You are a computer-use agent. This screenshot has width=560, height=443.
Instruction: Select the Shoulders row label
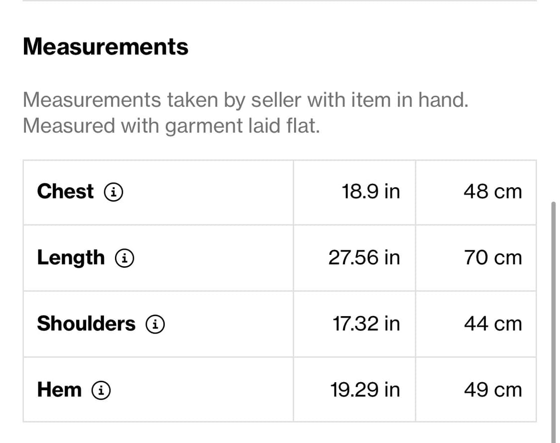pos(86,324)
